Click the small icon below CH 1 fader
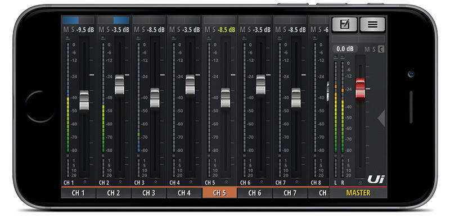This screenshot has width=450, height=222. click(x=85, y=182)
